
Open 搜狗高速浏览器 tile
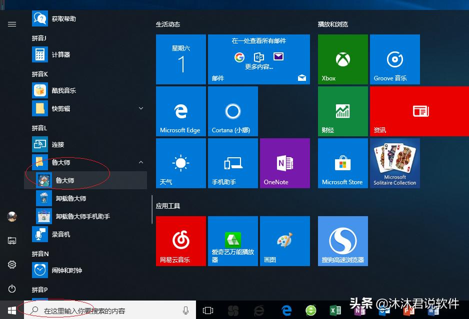(342, 241)
